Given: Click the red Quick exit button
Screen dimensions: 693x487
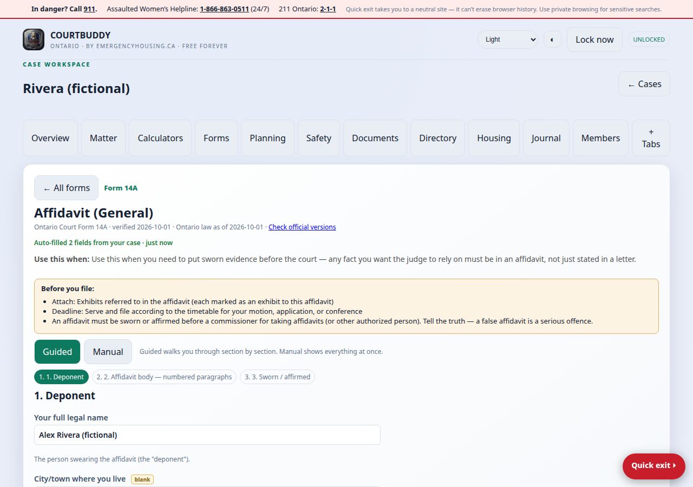Looking at the screenshot, I should (x=653, y=465).
